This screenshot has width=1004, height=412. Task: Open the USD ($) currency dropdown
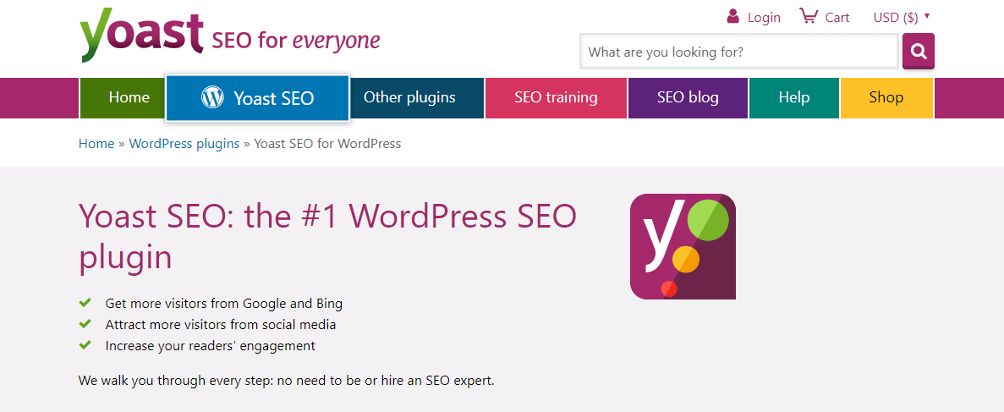[902, 17]
